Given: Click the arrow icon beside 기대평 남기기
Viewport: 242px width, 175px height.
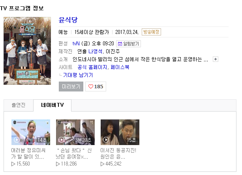Looking at the screenshot, I should pos(60,75).
